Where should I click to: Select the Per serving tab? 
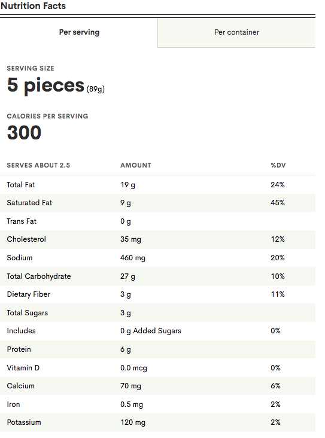(x=79, y=32)
